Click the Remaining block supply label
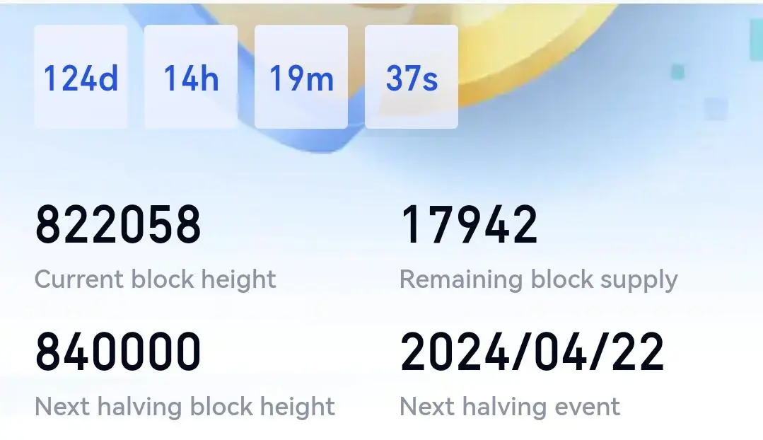 [x=538, y=280]
